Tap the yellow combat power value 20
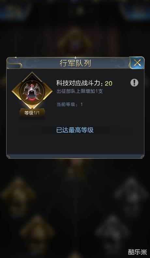This screenshot has width=150, height=258. point(109,83)
